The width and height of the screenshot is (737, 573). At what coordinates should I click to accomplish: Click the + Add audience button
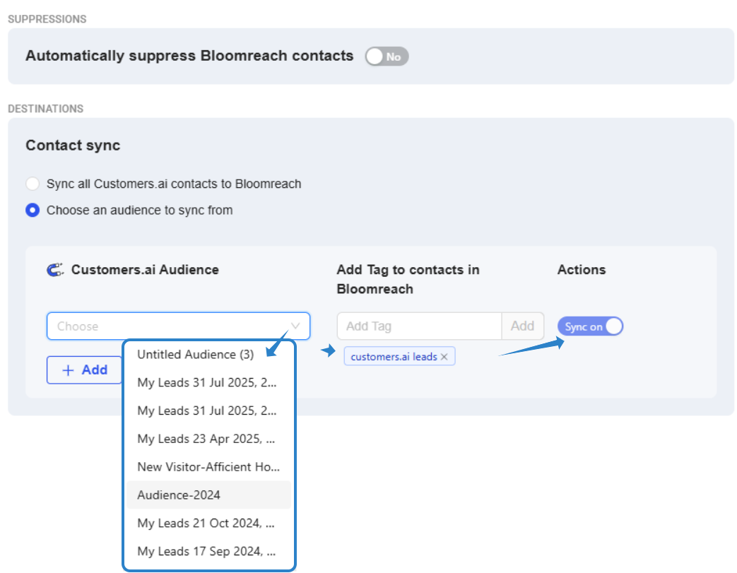click(85, 370)
